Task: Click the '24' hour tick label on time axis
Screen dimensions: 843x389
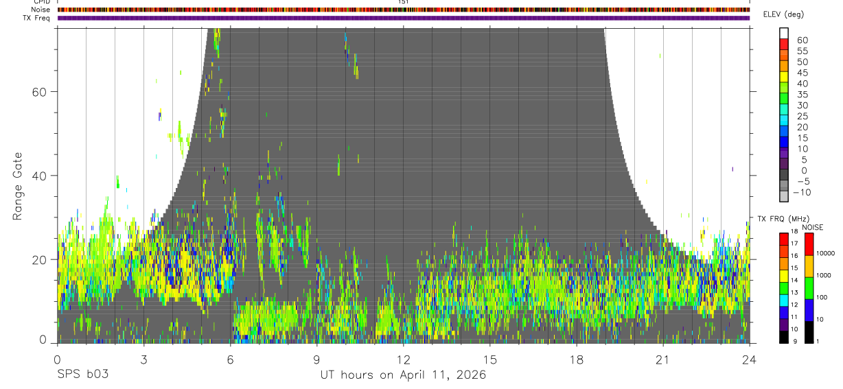Action: tap(750, 359)
